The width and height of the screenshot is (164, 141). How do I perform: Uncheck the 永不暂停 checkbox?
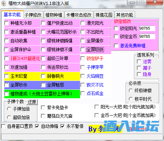point(62,126)
